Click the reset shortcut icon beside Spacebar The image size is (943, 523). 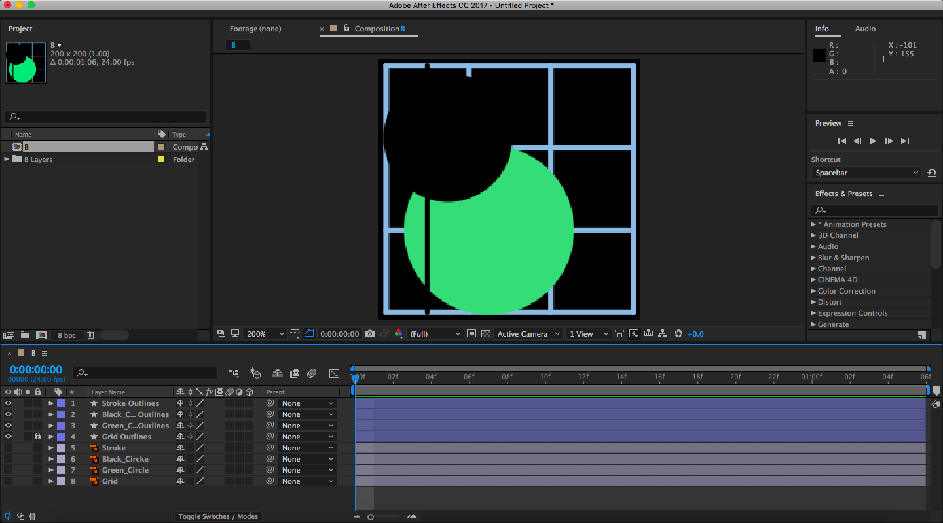click(931, 173)
